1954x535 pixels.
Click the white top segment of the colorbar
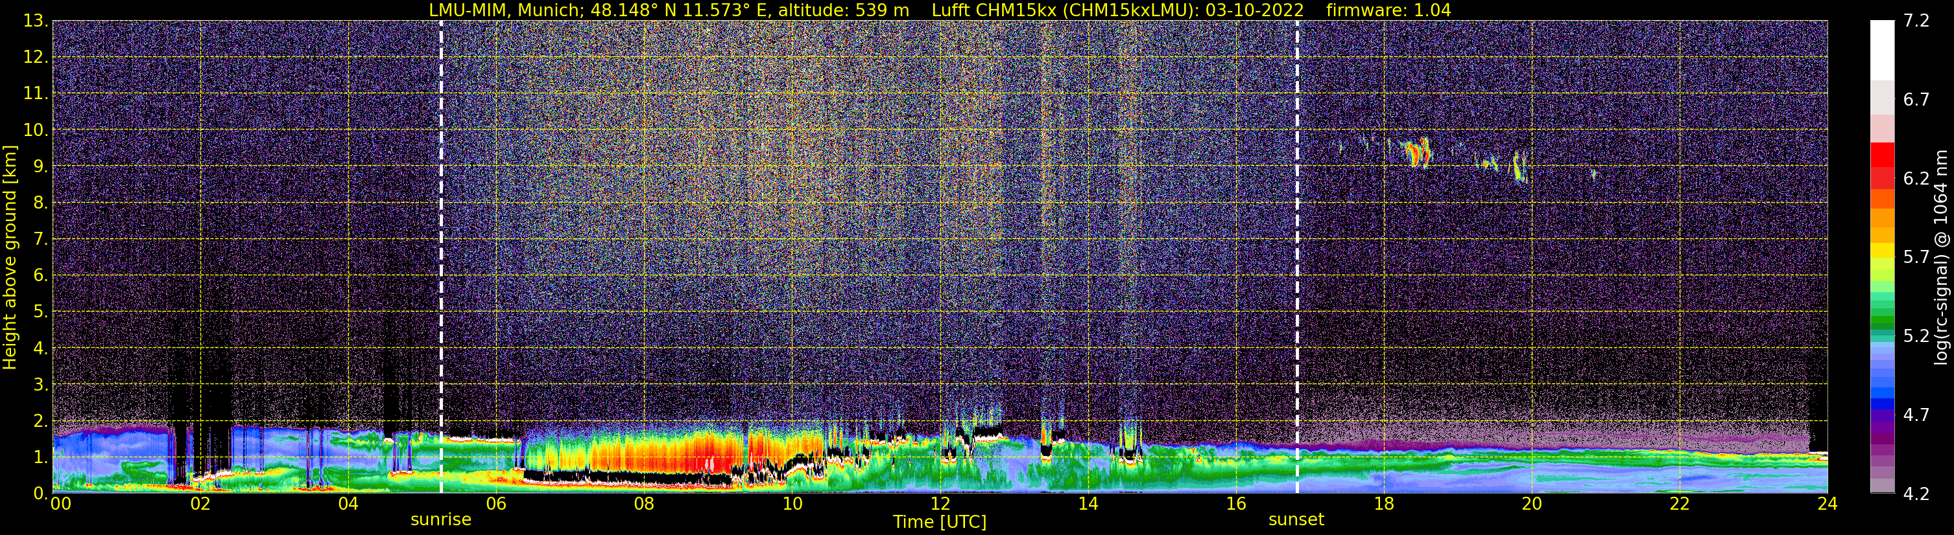click(x=1882, y=49)
